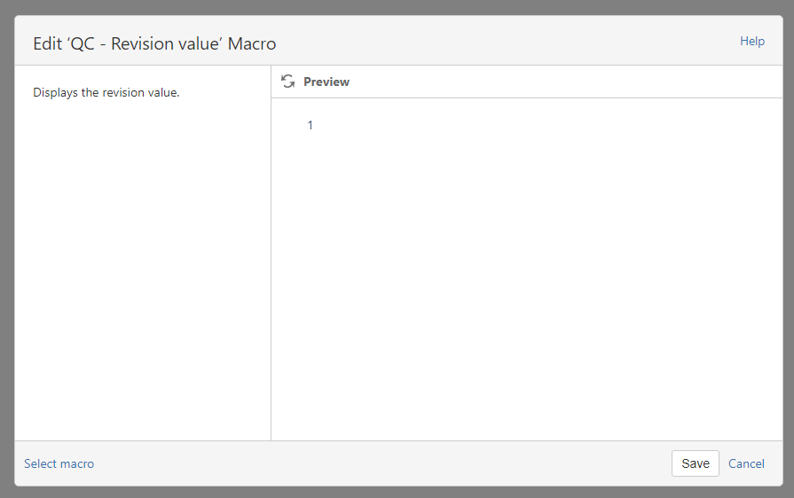Save the macro changes
The height and width of the screenshot is (498, 794).
pyautogui.click(x=695, y=463)
